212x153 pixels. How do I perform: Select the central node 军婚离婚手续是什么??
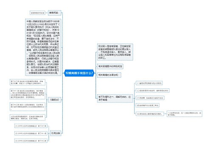(x=79, y=73)
